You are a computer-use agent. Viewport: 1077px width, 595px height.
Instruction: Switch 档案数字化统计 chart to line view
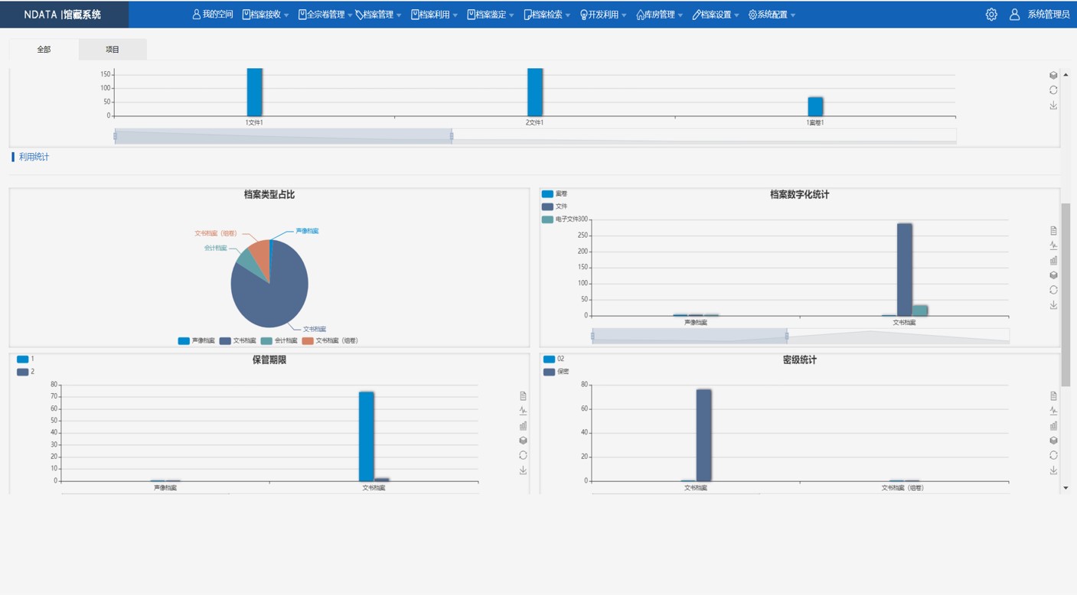click(x=1053, y=245)
